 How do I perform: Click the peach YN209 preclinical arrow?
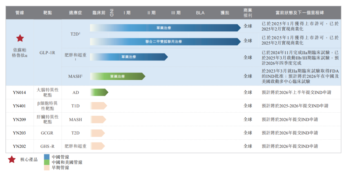click(x=98, y=120)
